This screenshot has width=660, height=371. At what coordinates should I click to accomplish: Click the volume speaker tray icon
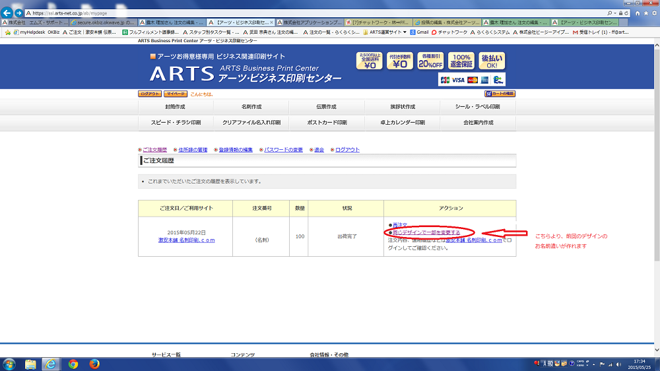point(618,364)
